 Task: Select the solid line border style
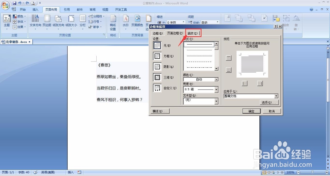[x=199, y=45]
